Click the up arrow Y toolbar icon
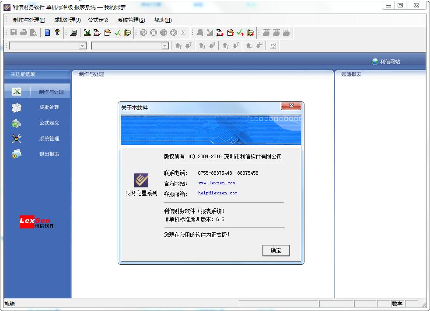This screenshot has width=430, height=311. [x=225, y=46]
